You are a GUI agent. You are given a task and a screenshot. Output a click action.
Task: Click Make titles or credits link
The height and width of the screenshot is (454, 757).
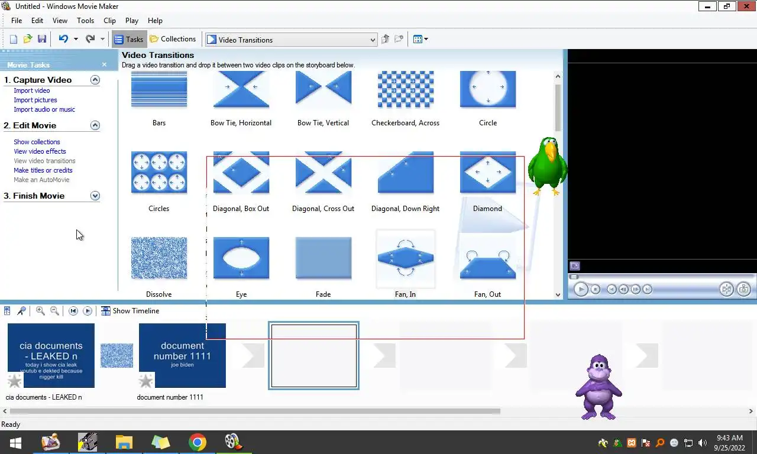43,170
